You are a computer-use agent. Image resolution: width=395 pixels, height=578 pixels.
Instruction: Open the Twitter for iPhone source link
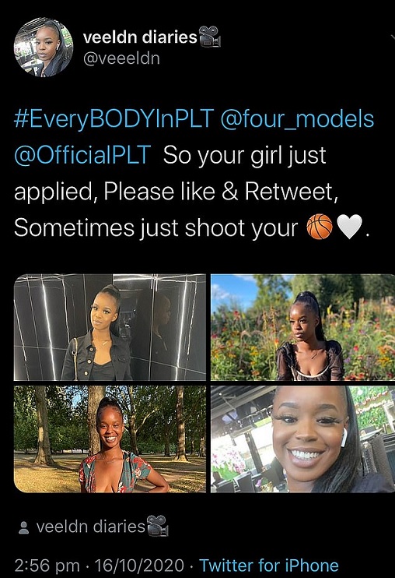coord(269,566)
